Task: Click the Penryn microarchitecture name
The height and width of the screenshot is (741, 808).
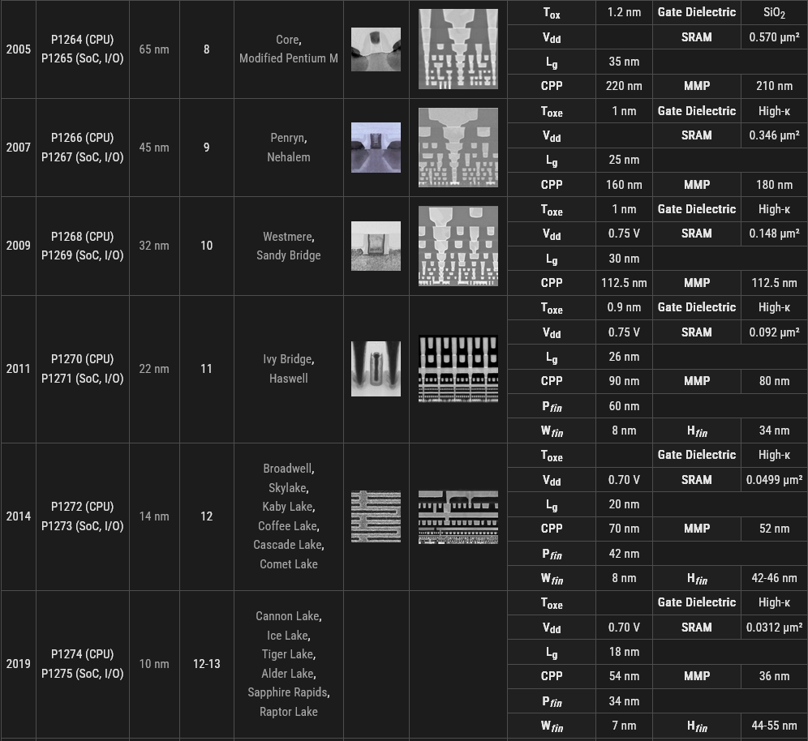Action: (x=288, y=138)
